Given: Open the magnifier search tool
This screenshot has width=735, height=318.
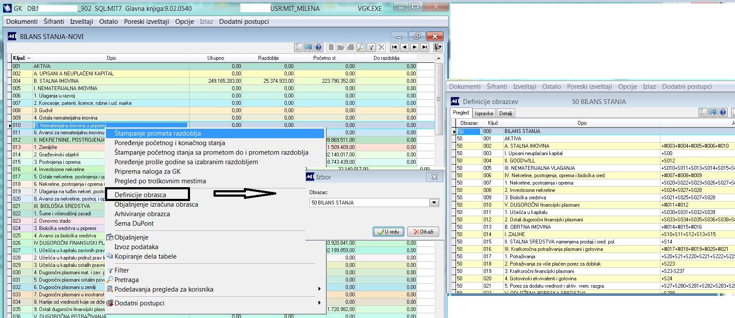Looking at the screenshot, I should pyautogui.click(x=361, y=47).
